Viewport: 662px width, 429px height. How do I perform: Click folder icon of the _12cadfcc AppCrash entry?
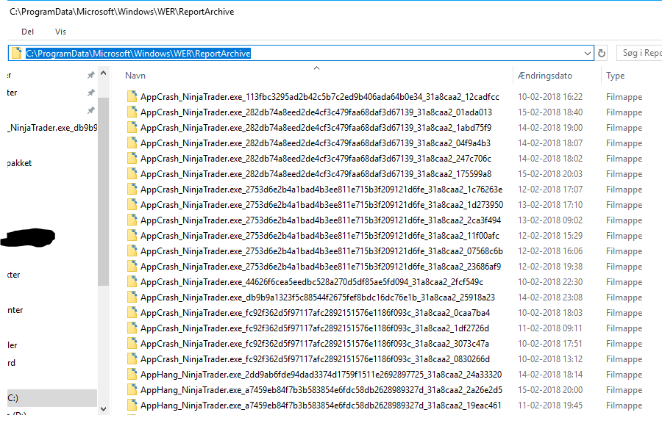click(x=132, y=97)
